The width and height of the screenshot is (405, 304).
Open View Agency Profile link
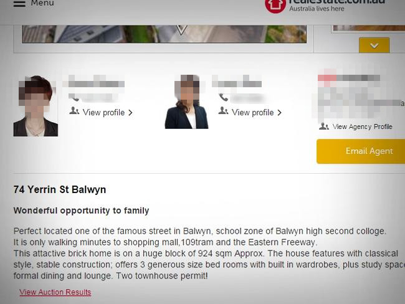362,126
